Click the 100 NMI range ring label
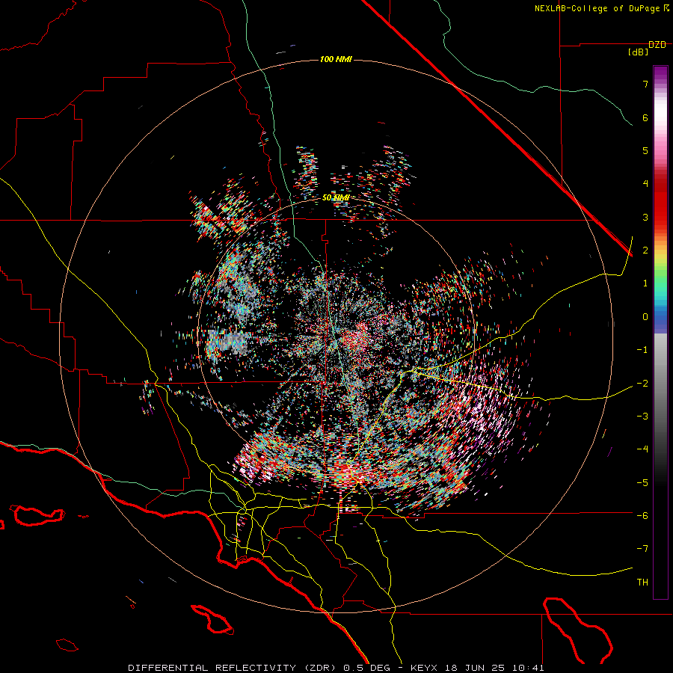Viewport: 673px width, 673px height. (x=336, y=59)
